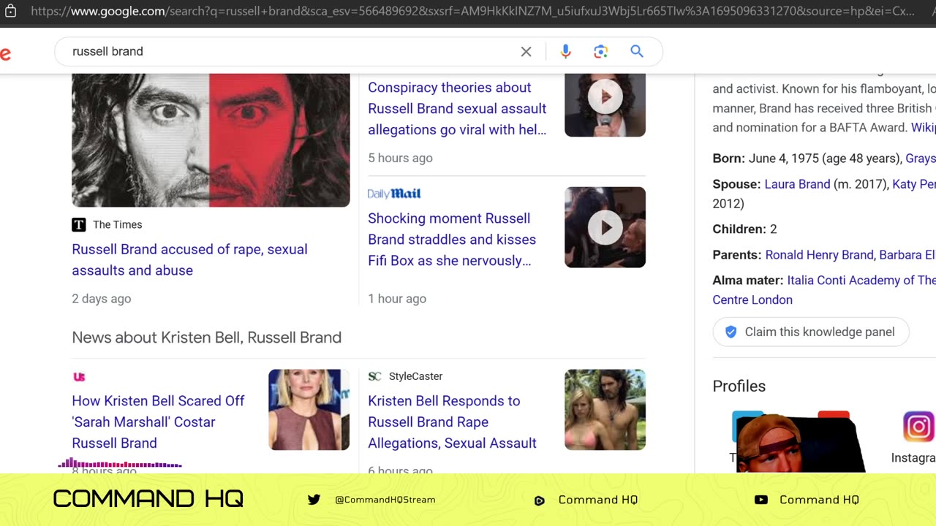This screenshot has height=526, width=936.
Task: Click the COMMAND HQ banner title
Action: coord(148,499)
